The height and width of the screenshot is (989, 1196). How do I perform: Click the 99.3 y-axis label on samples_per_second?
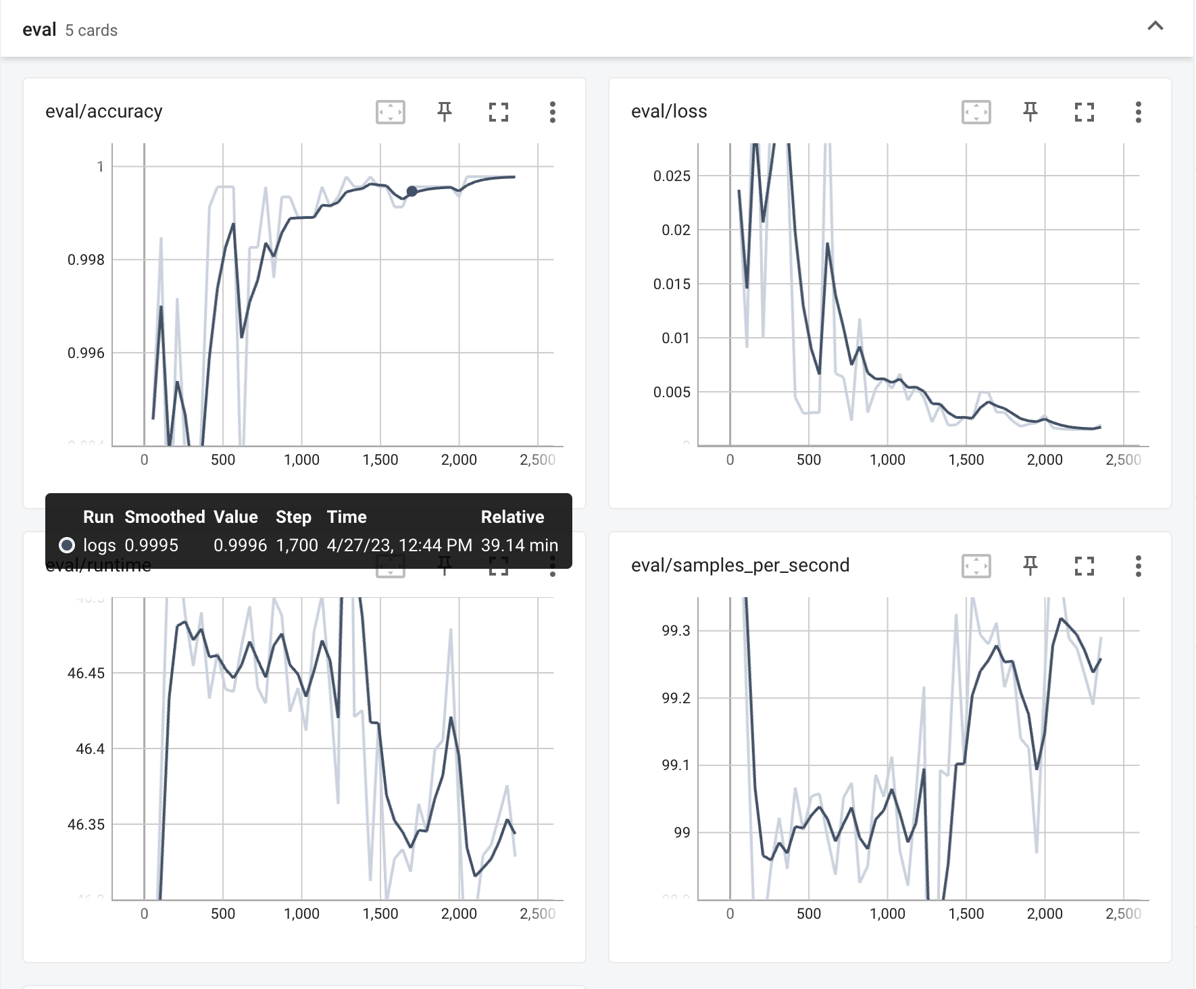[x=676, y=631]
